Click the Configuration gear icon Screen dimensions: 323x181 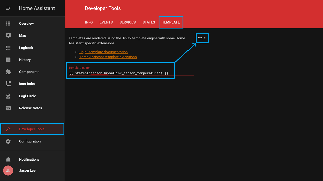8,141
